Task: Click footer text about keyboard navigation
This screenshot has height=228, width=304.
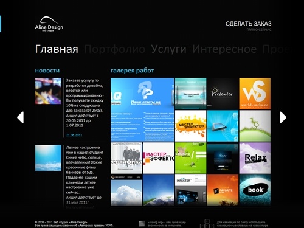Action: click(242, 224)
